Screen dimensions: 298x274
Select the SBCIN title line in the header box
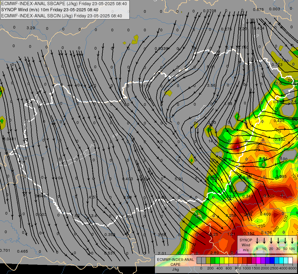coord(61,16)
